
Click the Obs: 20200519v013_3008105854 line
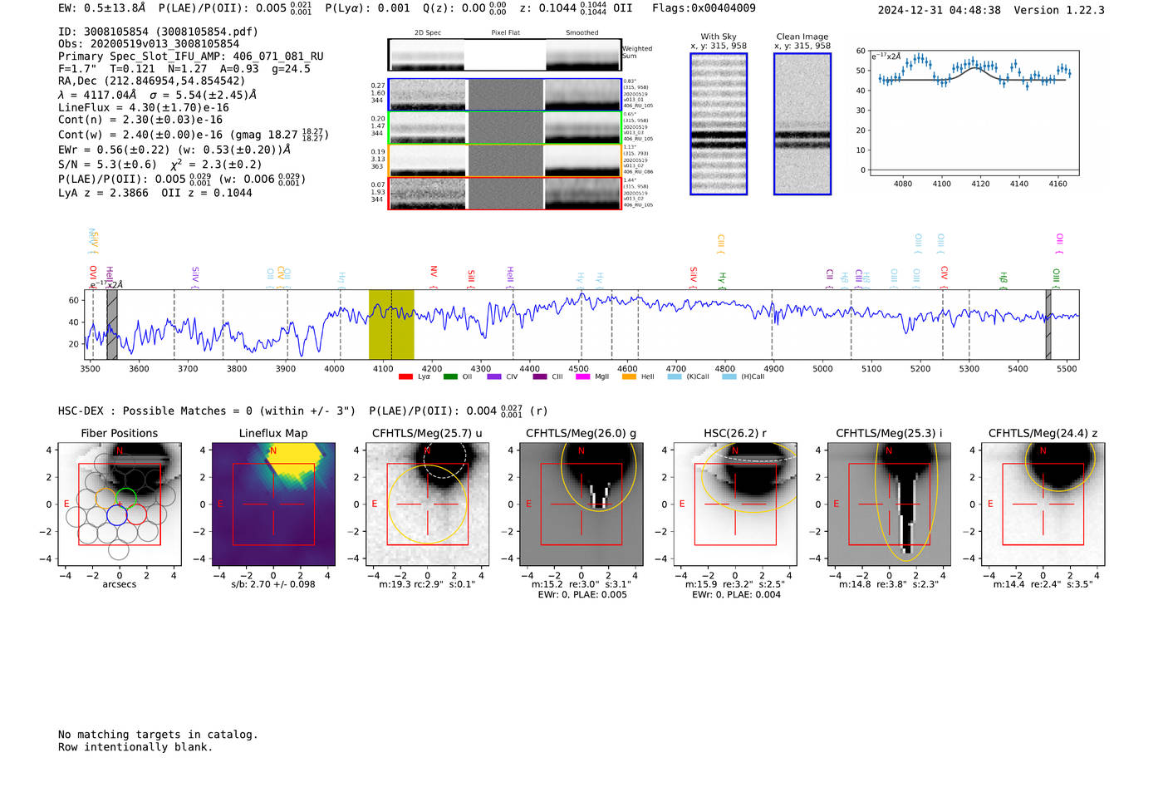pyautogui.click(x=149, y=44)
